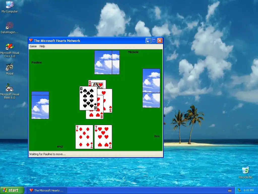258x194 pixels.
Task: Click the Microsoft Hearts taskbar button
Action: pyautogui.click(x=47, y=190)
